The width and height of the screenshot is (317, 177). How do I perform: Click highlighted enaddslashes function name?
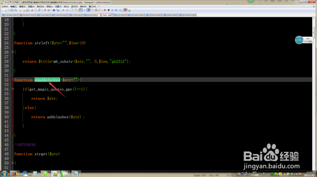[x=47, y=80]
